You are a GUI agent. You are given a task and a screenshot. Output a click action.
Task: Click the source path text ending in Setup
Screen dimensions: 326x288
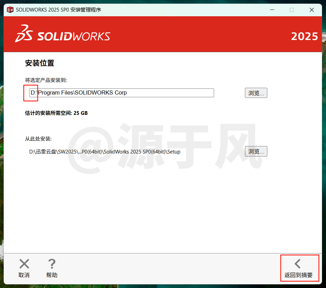point(104,152)
